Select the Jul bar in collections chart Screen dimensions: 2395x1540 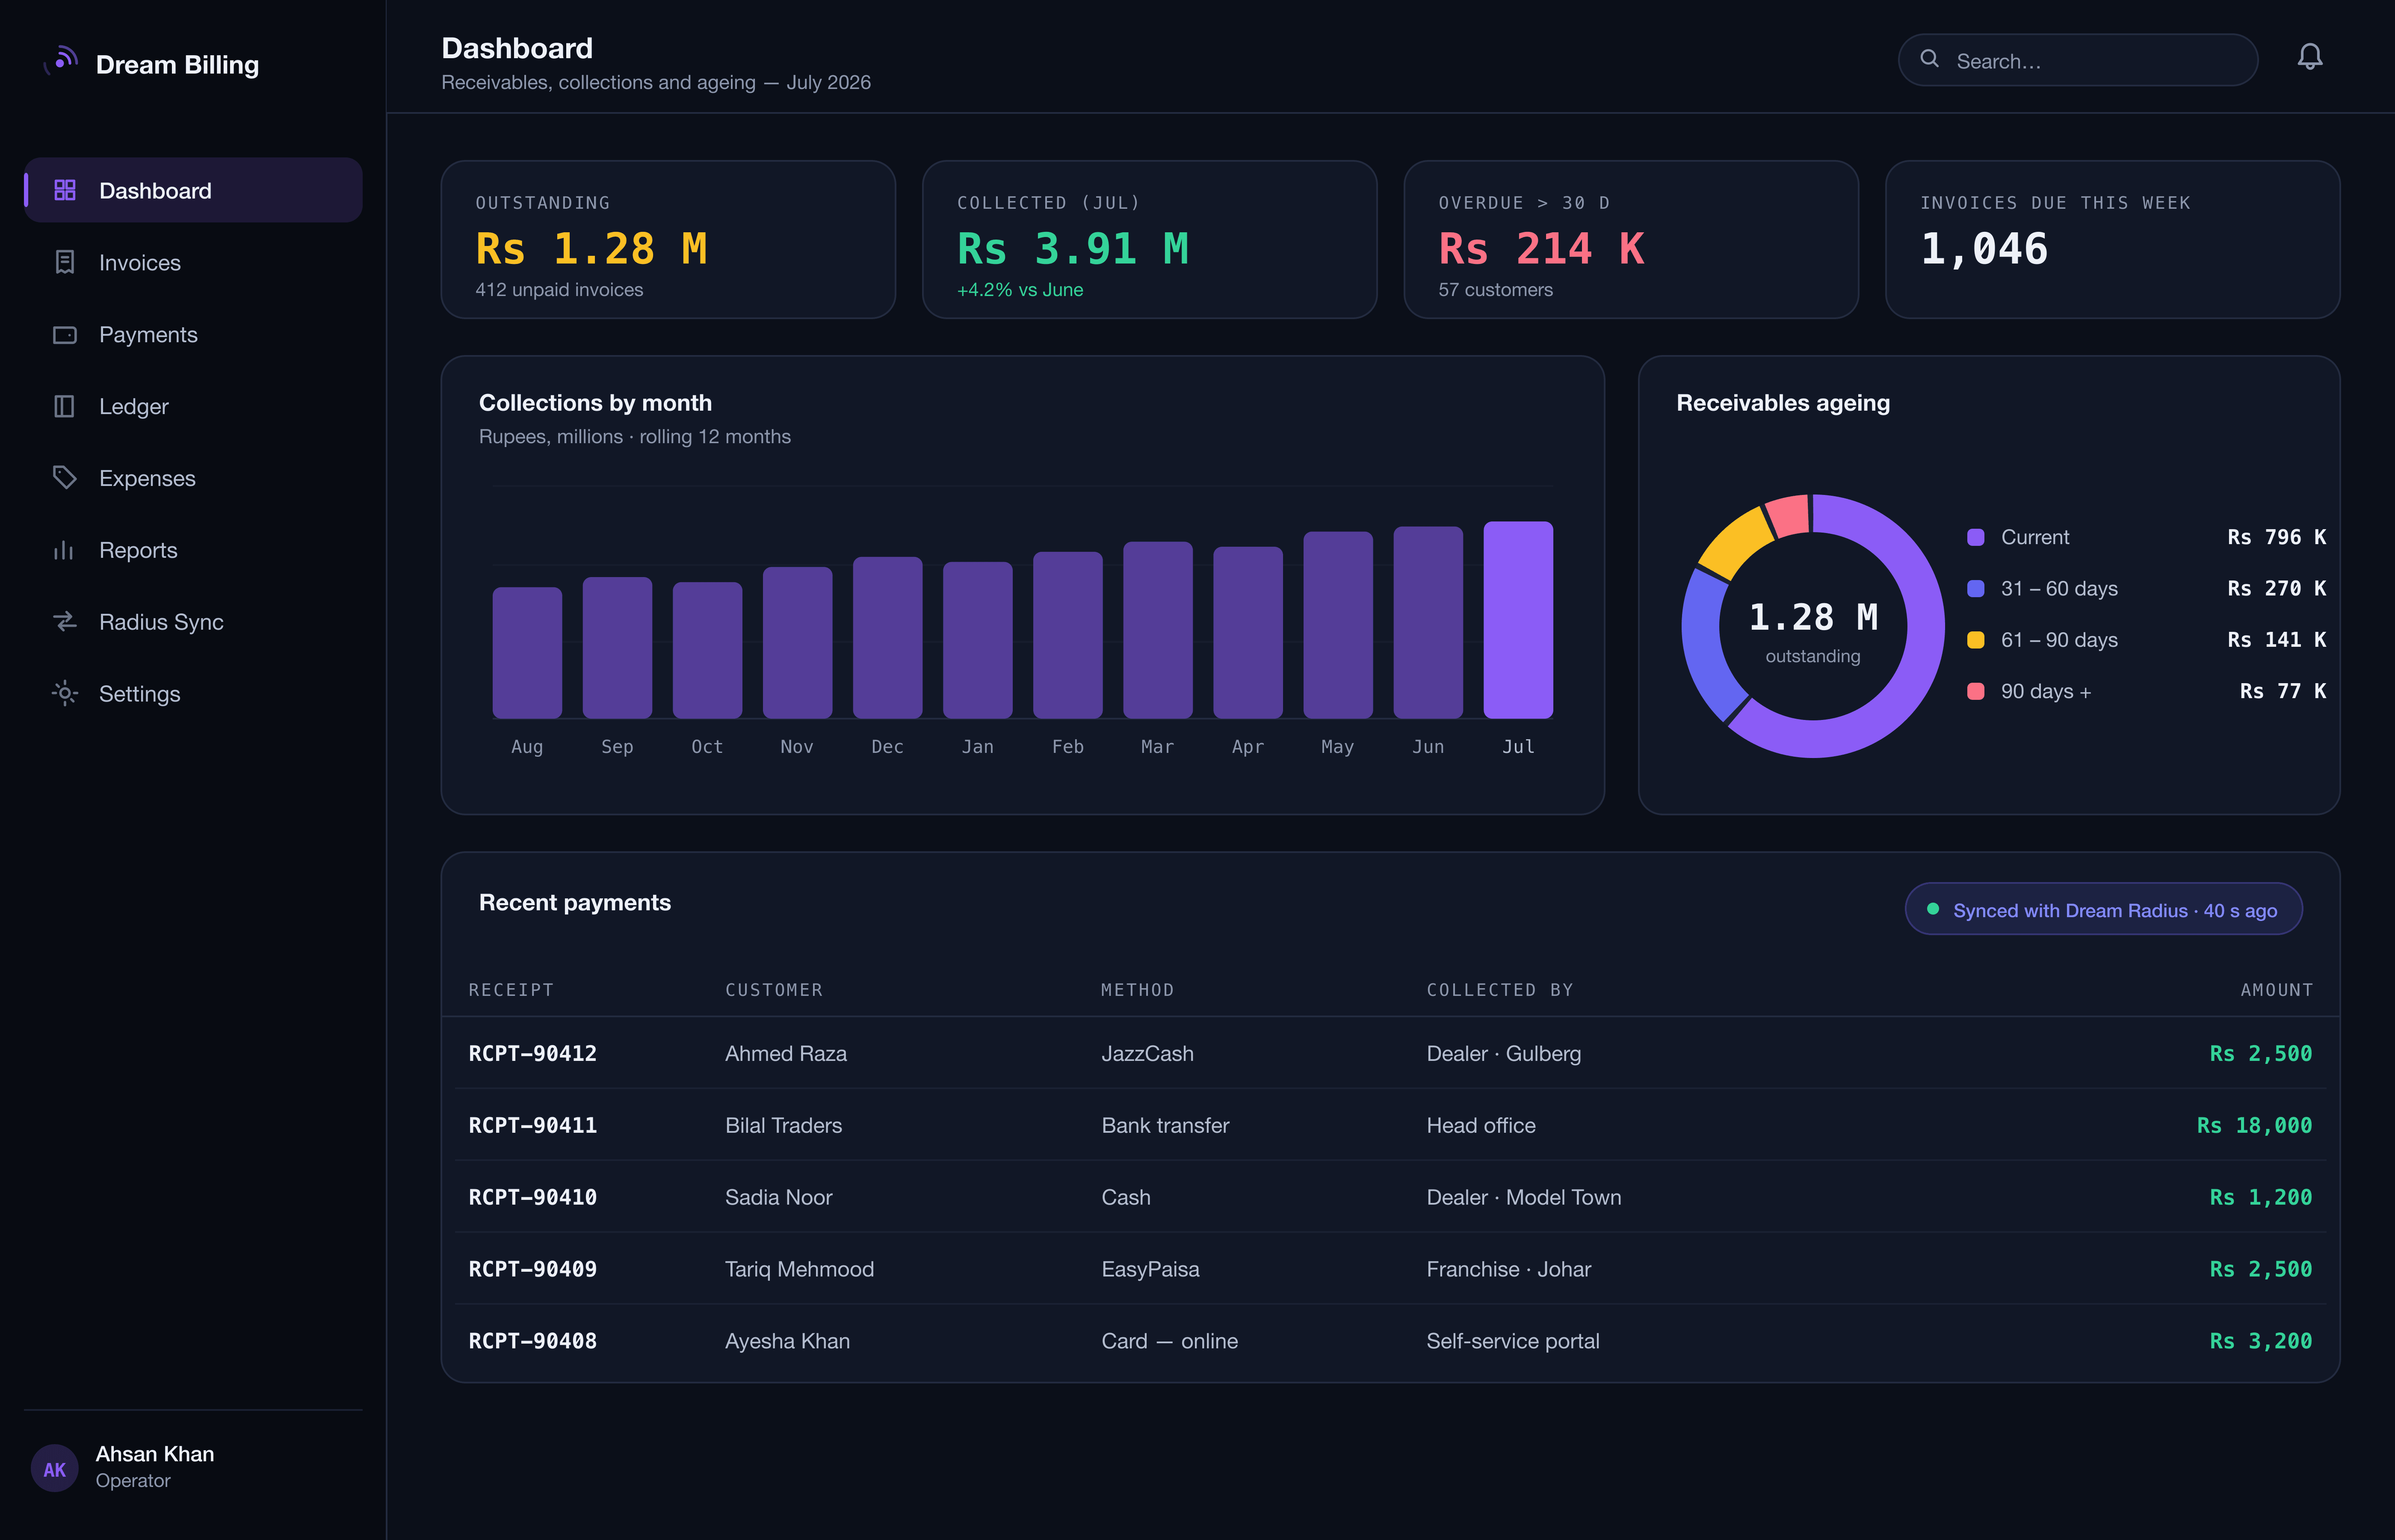(x=1517, y=620)
